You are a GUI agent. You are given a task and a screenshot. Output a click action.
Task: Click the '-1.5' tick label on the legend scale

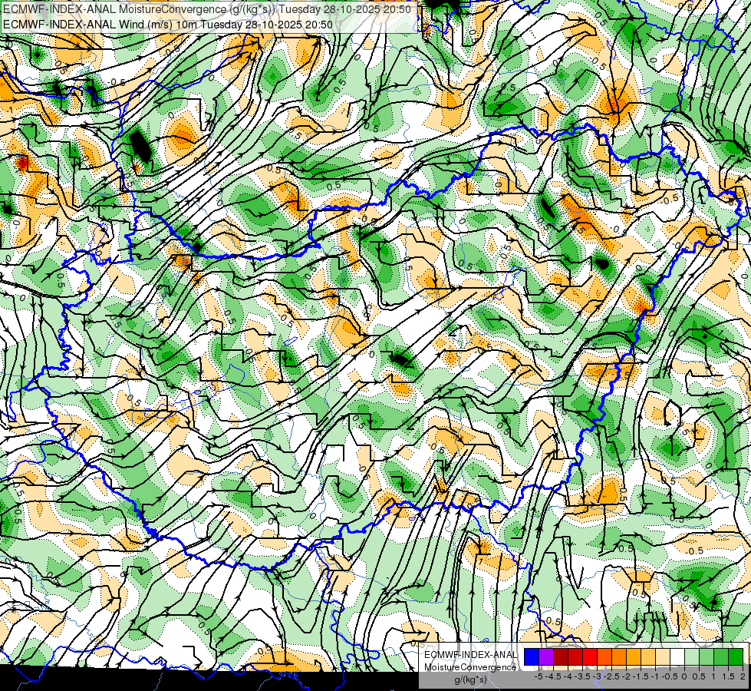[x=641, y=676]
